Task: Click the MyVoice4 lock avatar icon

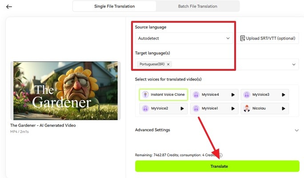Action: click(x=196, y=95)
